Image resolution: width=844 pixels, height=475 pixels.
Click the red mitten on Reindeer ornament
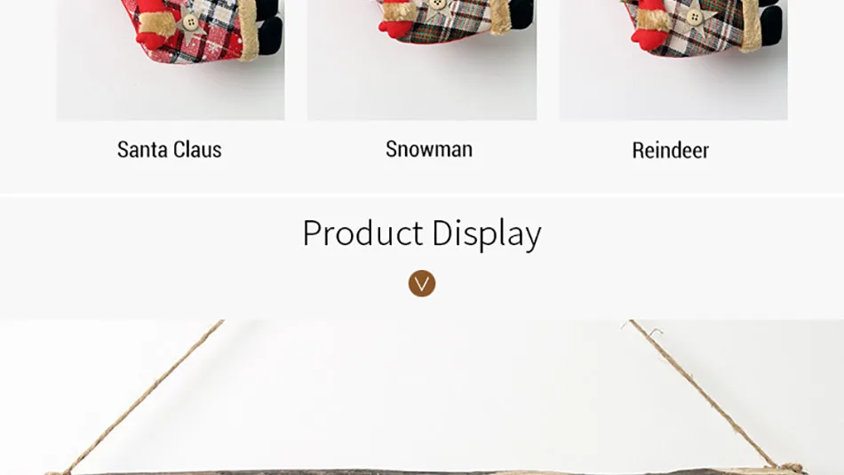[x=649, y=37]
